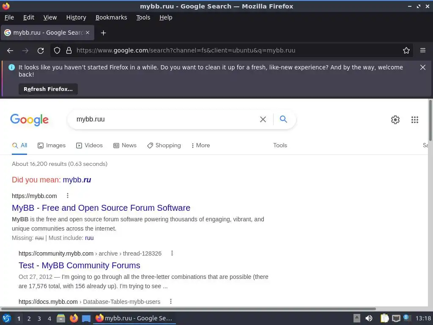Open the Bookmarks menu

[x=111, y=17]
